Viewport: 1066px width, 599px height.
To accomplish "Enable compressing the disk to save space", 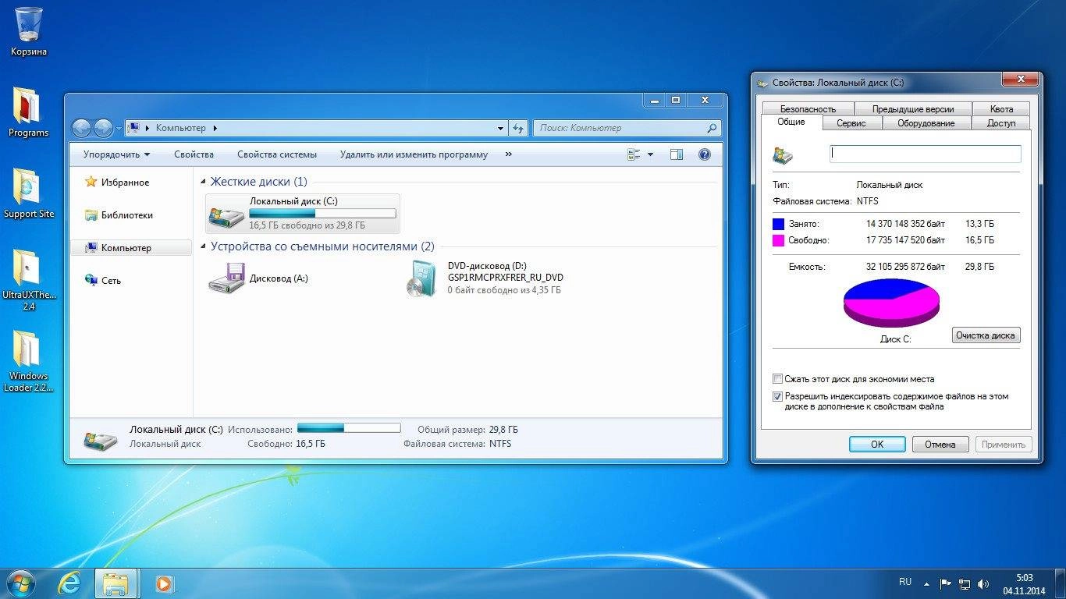I will click(x=777, y=378).
